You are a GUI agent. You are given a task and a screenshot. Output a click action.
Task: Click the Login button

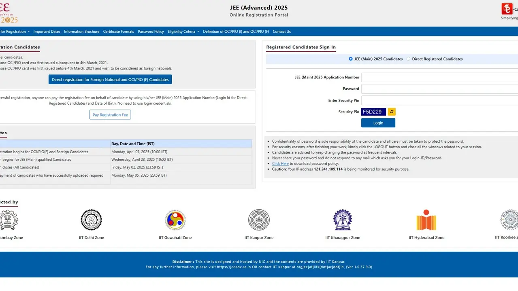point(377,122)
